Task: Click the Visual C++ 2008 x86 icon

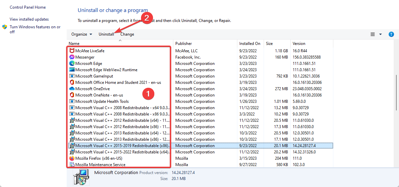Action: coord(72,114)
